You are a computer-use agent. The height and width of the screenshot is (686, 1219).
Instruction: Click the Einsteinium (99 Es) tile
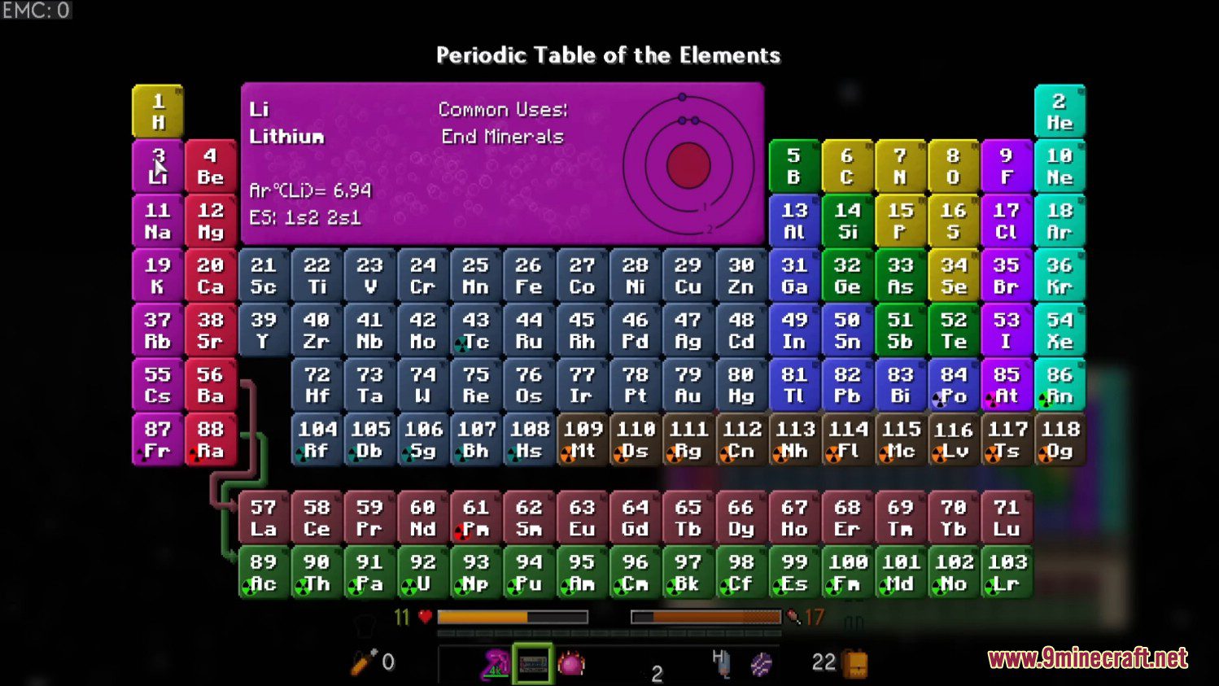[794, 572]
